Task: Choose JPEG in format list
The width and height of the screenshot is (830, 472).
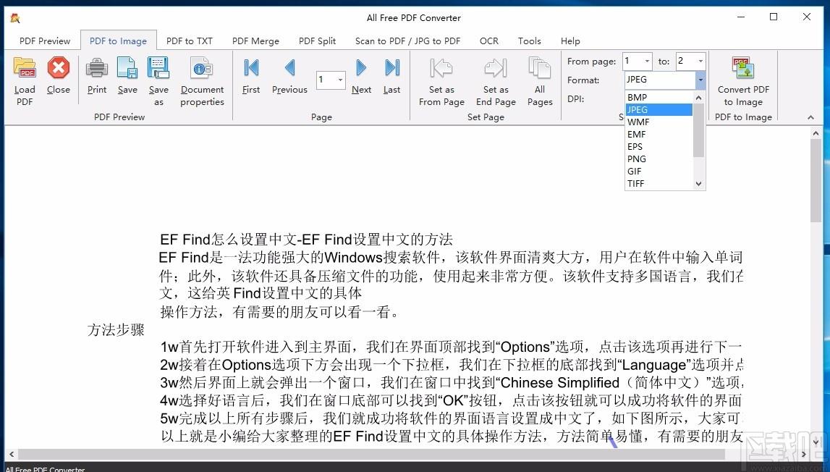Action: coord(659,109)
